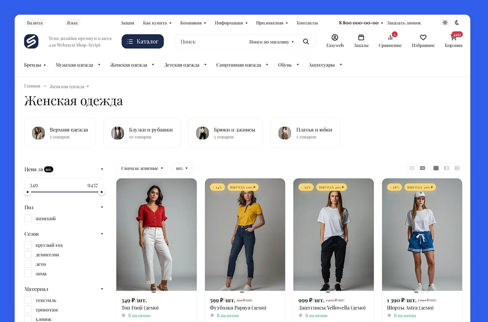Collapse the Сезон filter section

(102, 234)
